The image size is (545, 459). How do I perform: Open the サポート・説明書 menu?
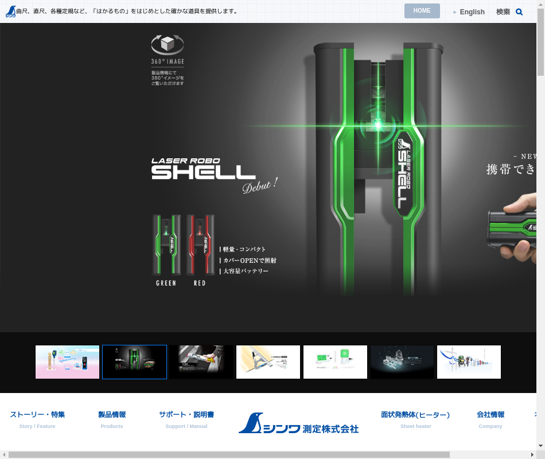[186, 415]
